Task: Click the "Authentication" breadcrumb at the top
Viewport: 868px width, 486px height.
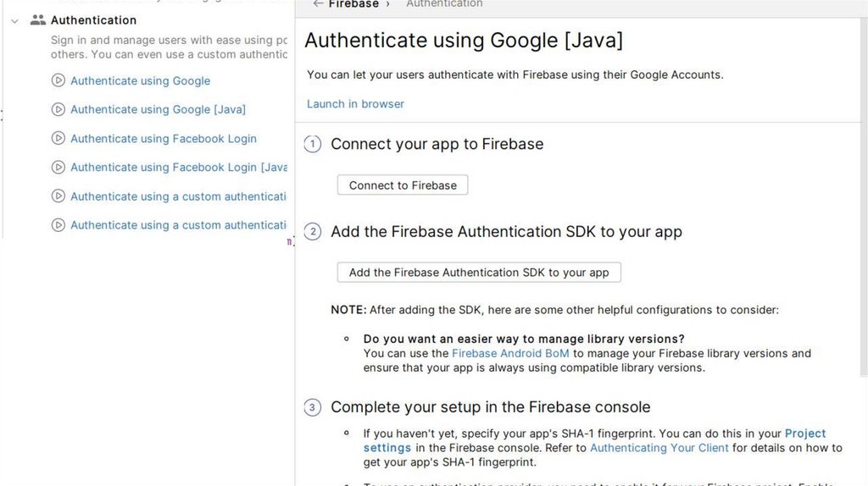Action: pos(444,4)
